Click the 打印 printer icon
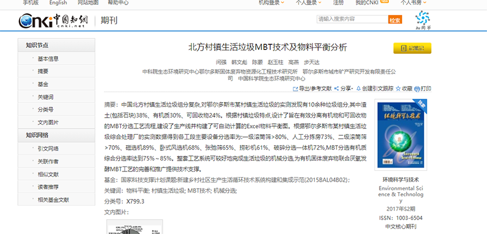This screenshot has height=234, width=487. 417,89
